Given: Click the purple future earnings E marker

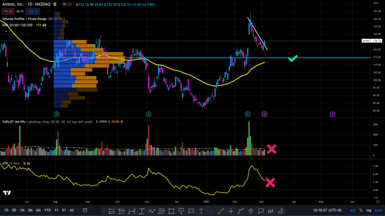Looking at the screenshot, I should pyautogui.click(x=332, y=114).
